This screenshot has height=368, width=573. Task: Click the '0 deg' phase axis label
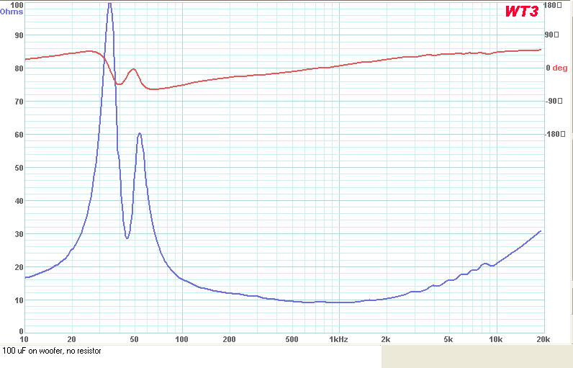pos(556,68)
